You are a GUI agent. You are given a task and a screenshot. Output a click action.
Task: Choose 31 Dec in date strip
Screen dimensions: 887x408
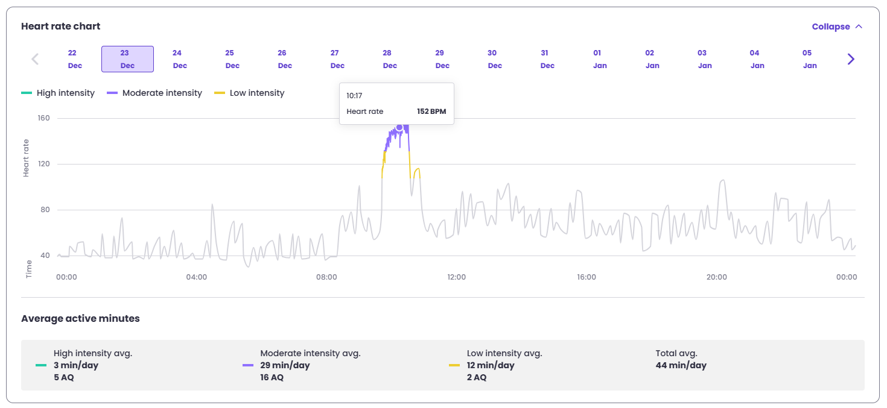pyautogui.click(x=547, y=59)
